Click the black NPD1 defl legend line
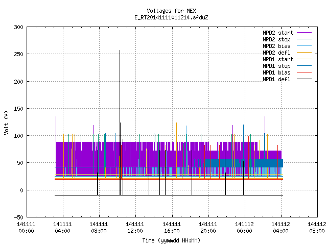Screen dimensions: 327x245 [x=305, y=79]
